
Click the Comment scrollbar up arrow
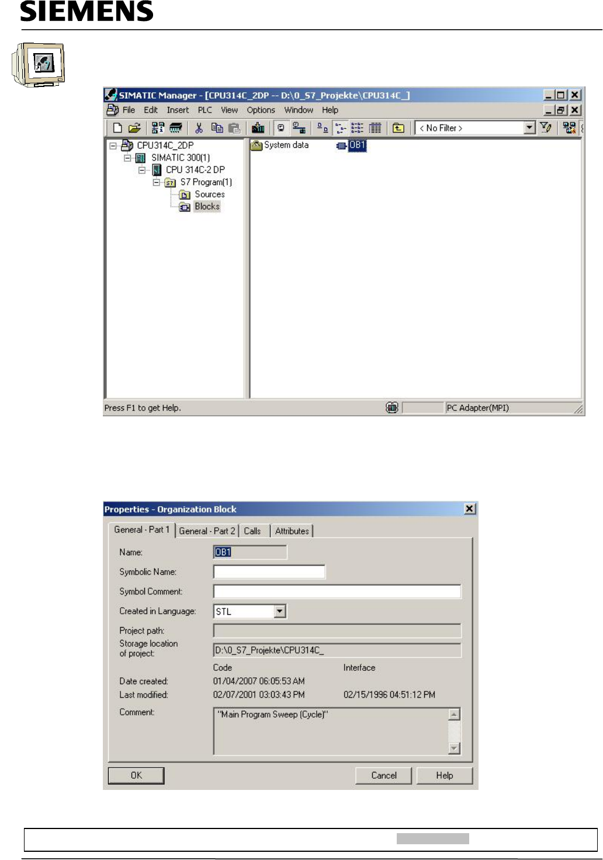click(454, 714)
